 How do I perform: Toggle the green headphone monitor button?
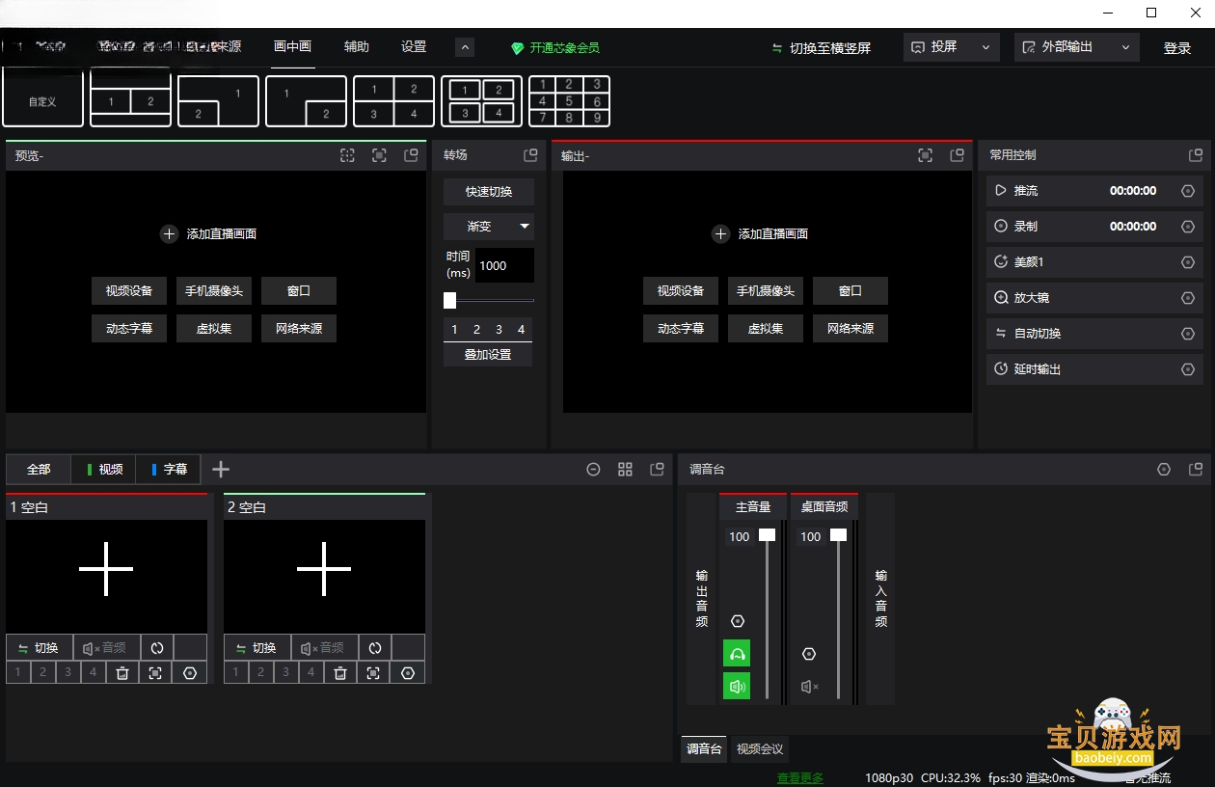tap(738, 654)
